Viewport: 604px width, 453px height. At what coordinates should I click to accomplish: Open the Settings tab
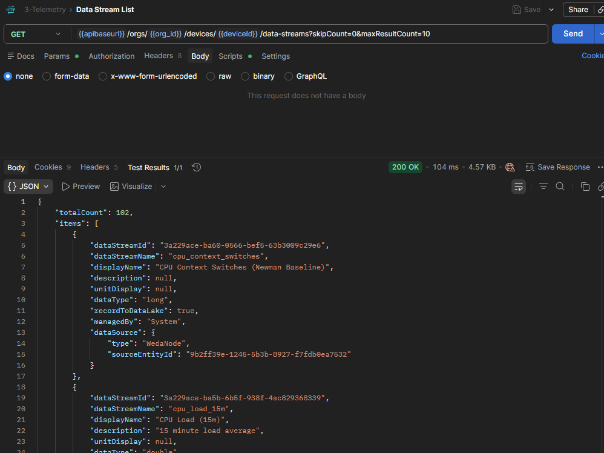276,56
